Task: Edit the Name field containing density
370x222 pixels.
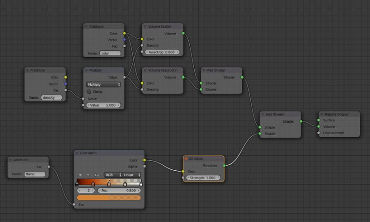Action: (51, 97)
